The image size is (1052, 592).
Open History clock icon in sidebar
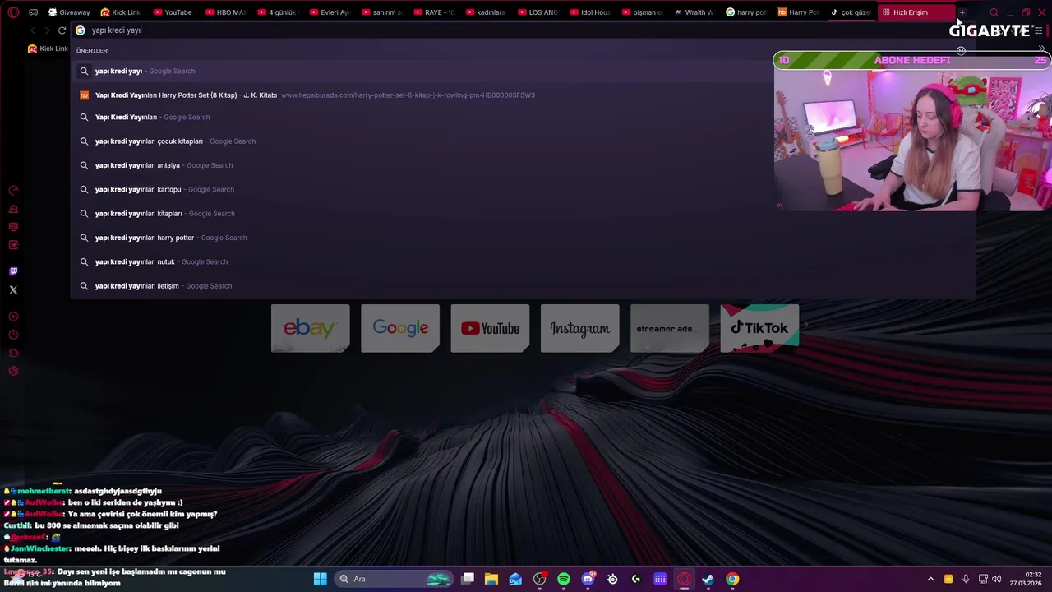point(13,335)
